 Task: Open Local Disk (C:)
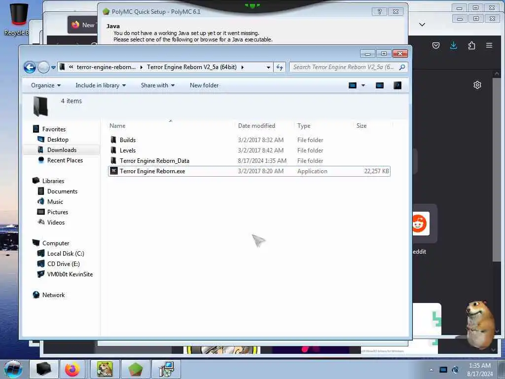tap(61, 254)
